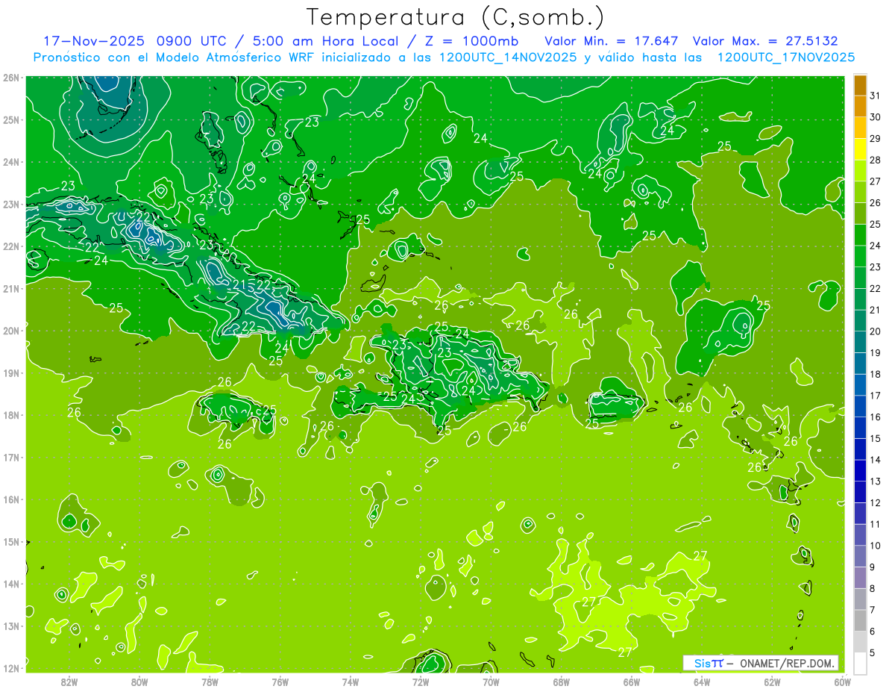This screenshot has width=895, height=692.
Task: Click the 20N latitude axis label
Action: pos(10,330)
